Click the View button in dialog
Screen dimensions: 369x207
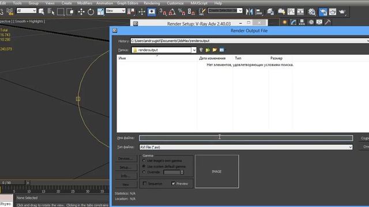pyautogui.click(x=126, y=185)
